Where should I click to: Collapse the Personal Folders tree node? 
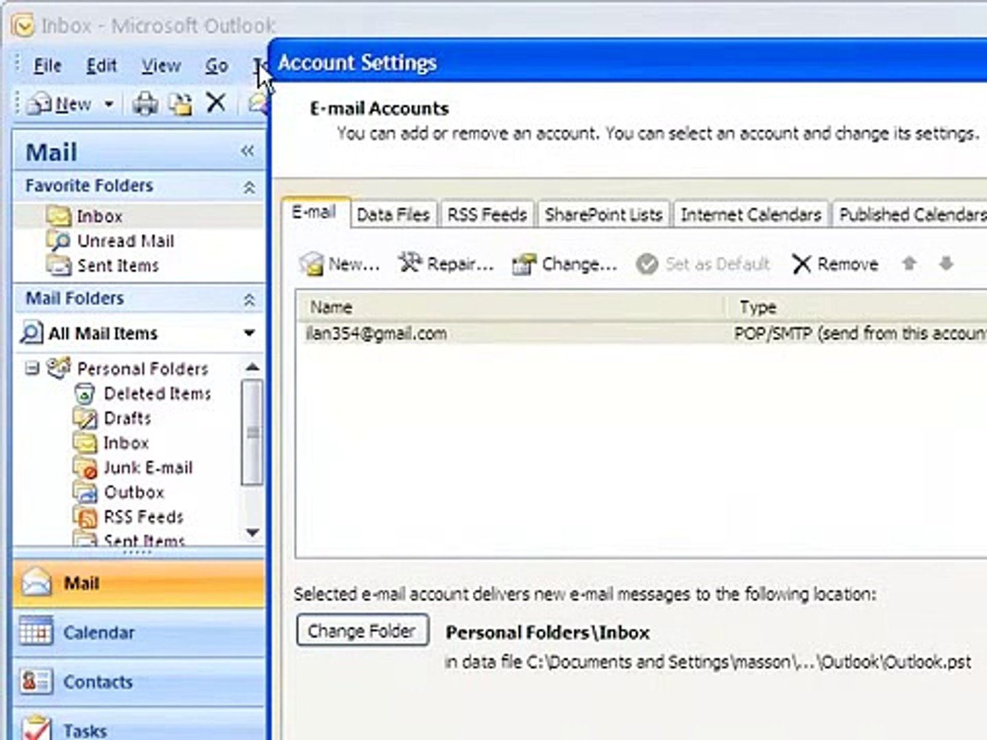tap(32, 369)
